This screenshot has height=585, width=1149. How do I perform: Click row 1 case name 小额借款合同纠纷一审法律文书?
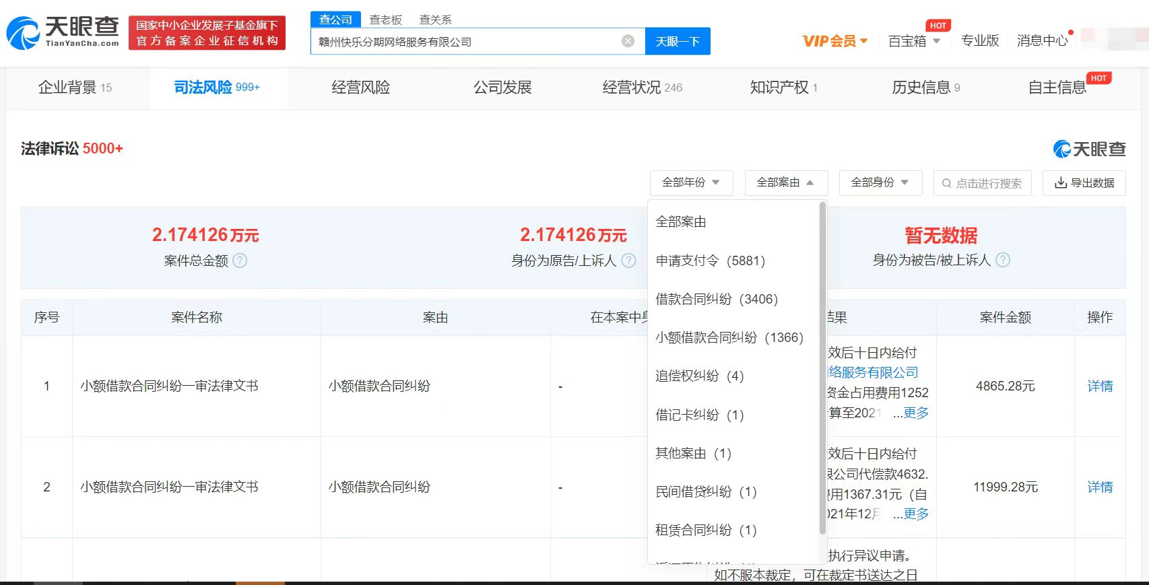point(169,386)
